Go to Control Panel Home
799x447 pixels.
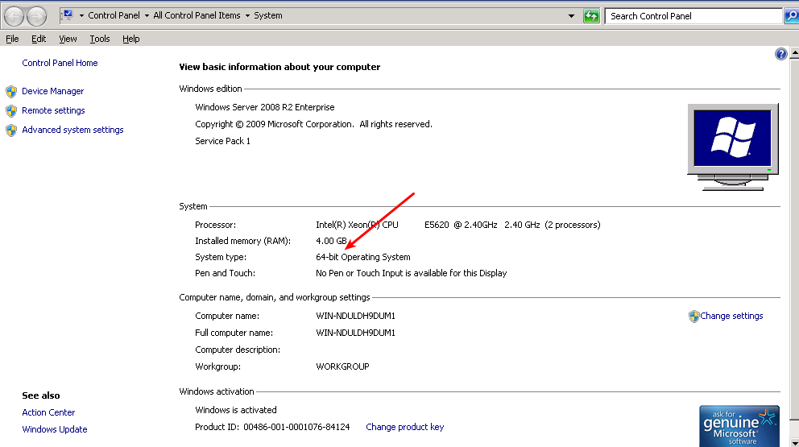click(x=60, y=63)
